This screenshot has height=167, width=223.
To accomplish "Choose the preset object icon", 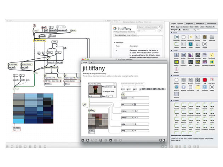I will click(198, 44).
